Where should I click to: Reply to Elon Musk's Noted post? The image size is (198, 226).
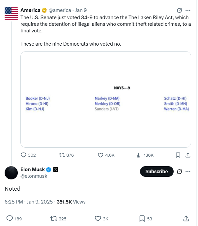tap(10, 218)
